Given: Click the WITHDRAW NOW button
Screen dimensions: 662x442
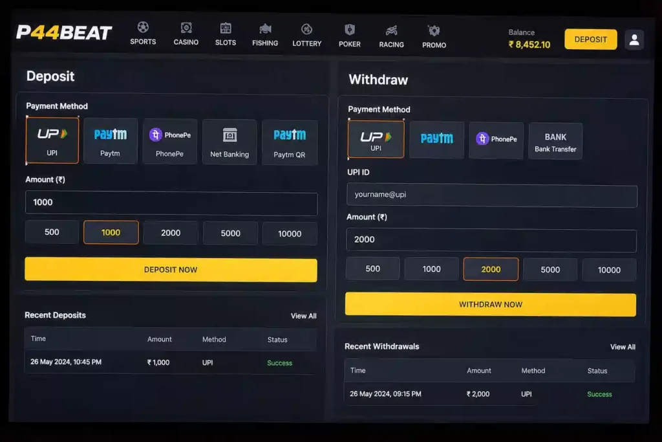Looking at the screenshot, I should 491,305.
